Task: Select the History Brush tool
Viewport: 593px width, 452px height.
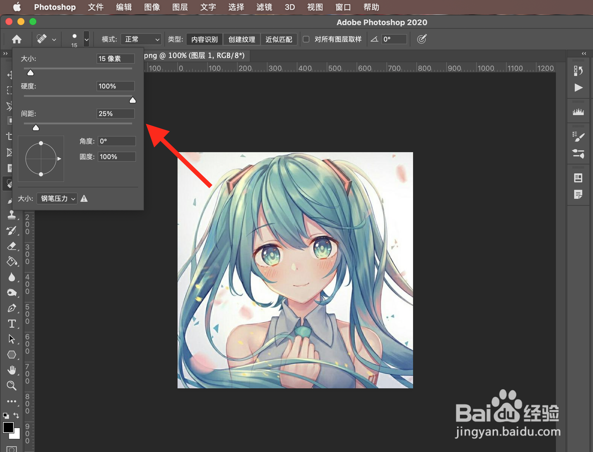Action: click(12, 230)
